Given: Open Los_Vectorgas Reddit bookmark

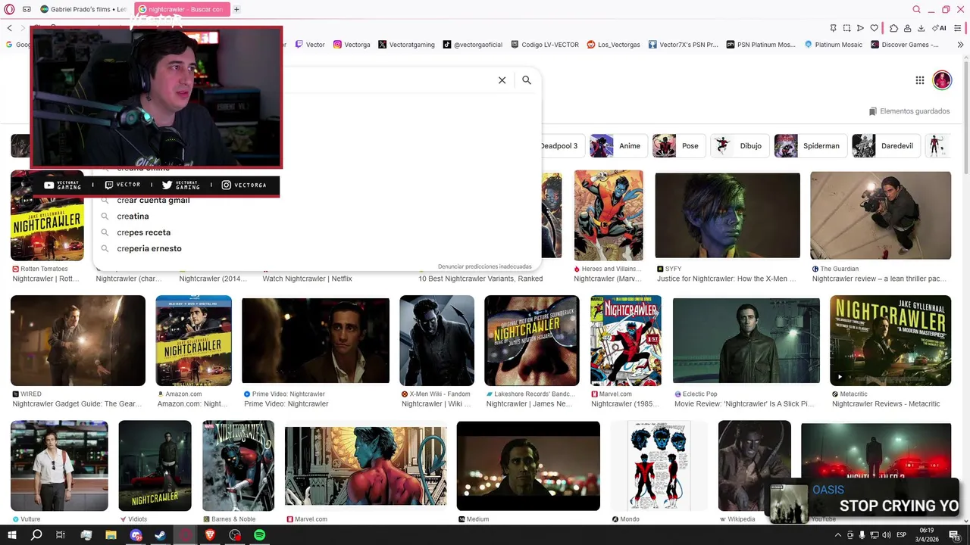Looking at the screenshot, I should 614,45.
